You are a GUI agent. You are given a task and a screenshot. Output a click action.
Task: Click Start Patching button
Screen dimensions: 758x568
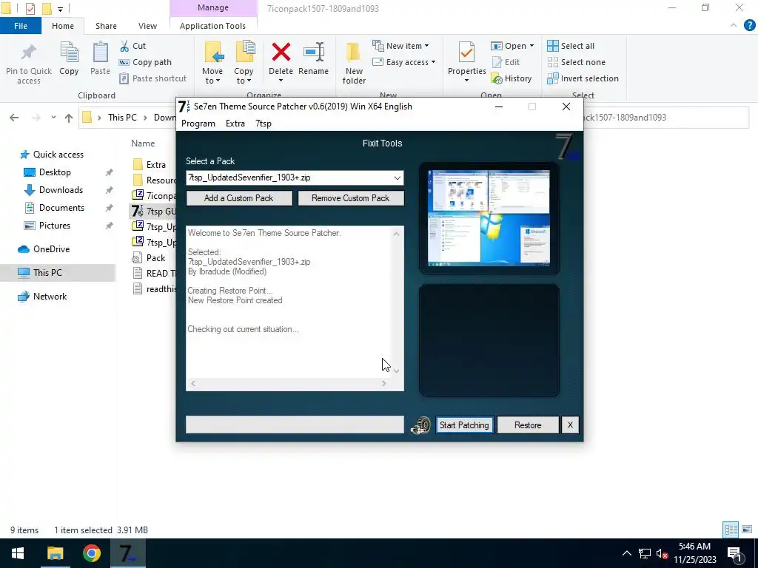pos(464,425)
